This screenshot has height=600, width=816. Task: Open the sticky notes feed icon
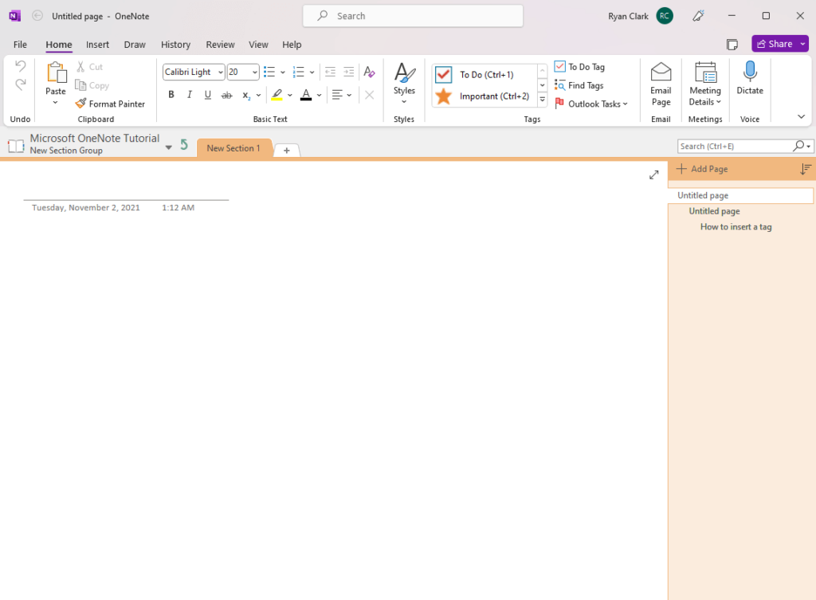click(x=732, y=45)
